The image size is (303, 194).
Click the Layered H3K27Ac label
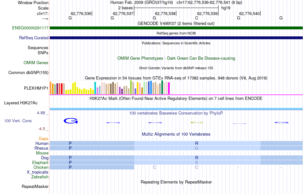(21, 103)
